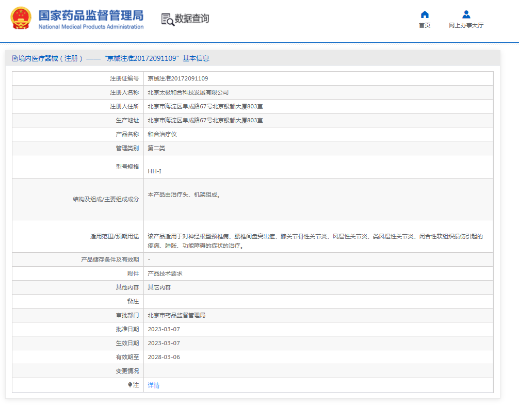Click the National Medical Products Administration English text

coord(91,27)
